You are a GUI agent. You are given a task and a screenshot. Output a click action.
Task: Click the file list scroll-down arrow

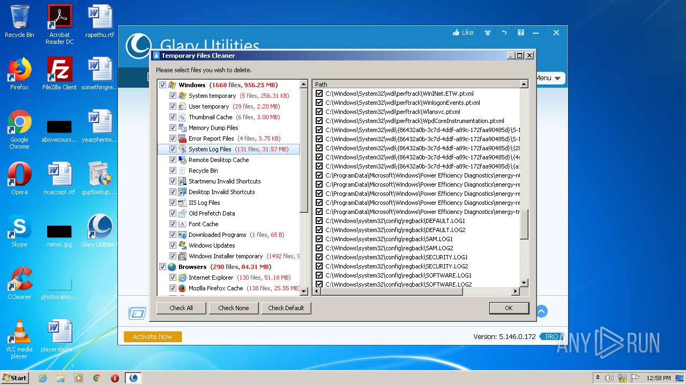524,283
